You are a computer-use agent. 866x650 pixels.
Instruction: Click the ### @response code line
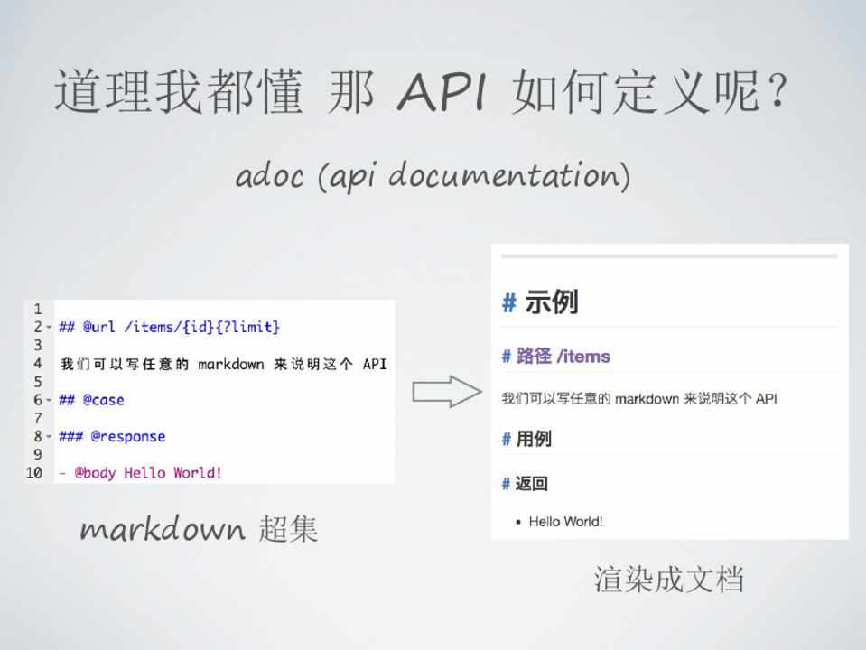(x=112, y=436)
